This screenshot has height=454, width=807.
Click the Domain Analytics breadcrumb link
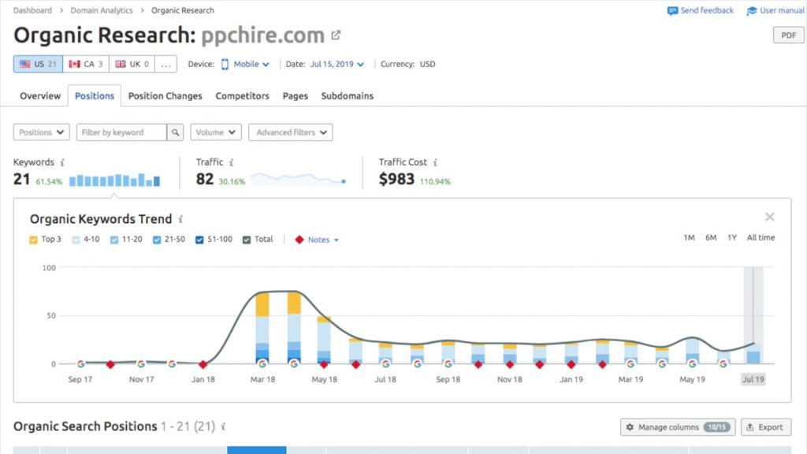(102, 10)
